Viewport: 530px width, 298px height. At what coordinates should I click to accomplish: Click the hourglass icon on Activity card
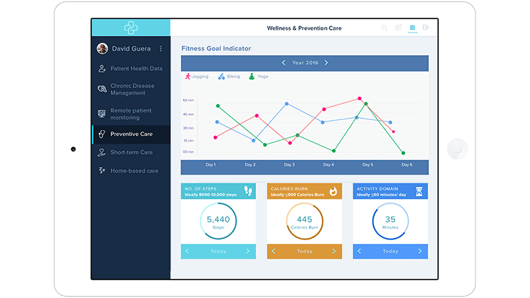point(420,191)
